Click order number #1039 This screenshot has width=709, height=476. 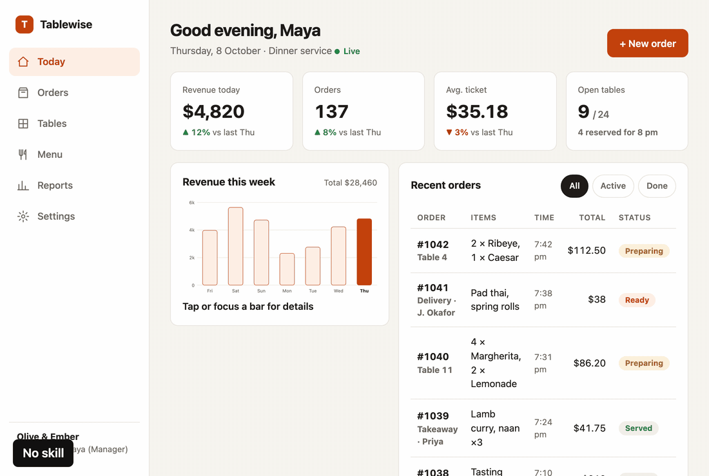click(x=432, y=416)
